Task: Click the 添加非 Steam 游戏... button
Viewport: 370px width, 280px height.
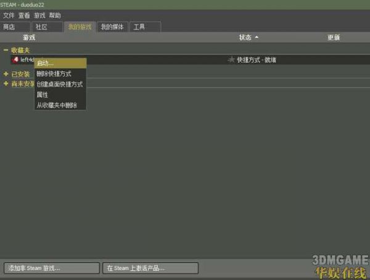Action: (x=52, y=268)
